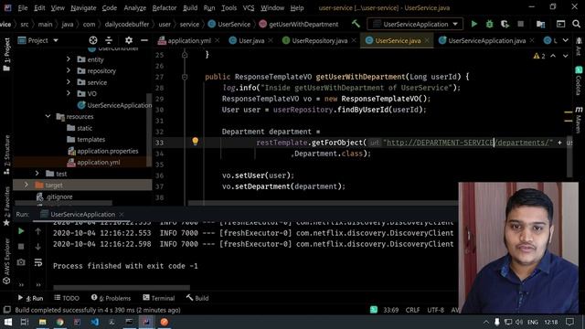Rerun application in Run panel

[21, 231]
